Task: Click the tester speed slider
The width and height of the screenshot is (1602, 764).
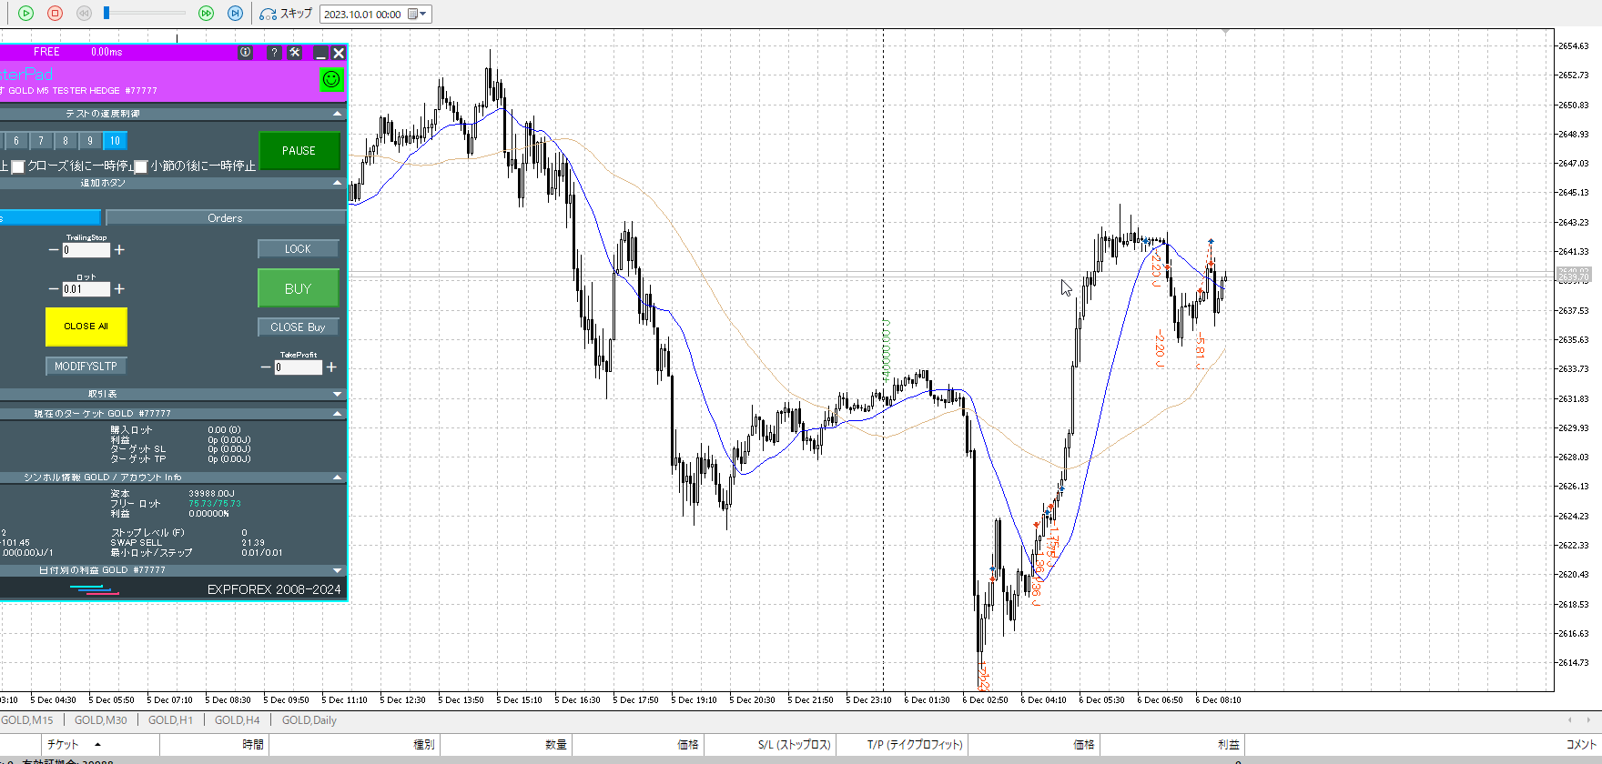Action: [x=144, y=14]
